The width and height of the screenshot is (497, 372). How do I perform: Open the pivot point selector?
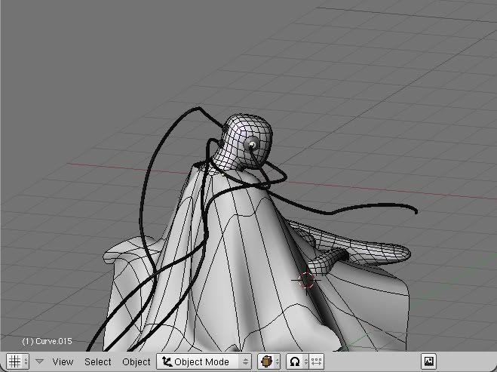[x=297, y=361]
